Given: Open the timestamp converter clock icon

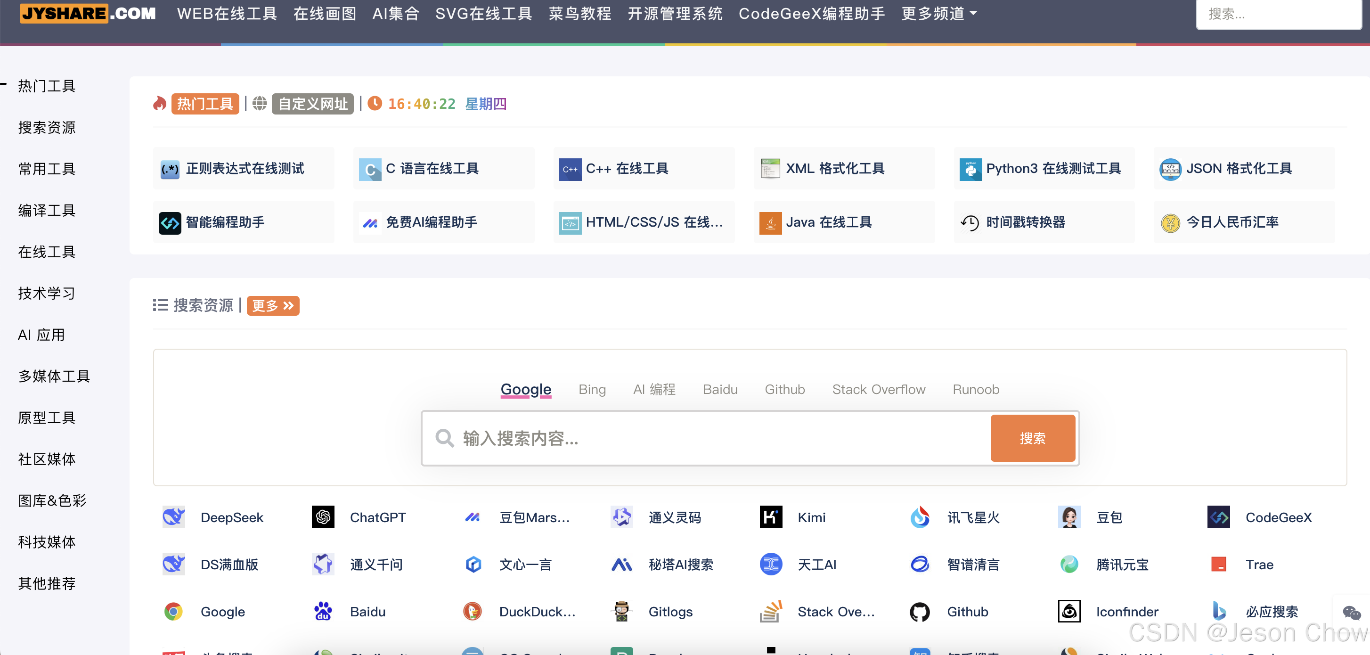Looking at the screenshot, I should point(970,223).
